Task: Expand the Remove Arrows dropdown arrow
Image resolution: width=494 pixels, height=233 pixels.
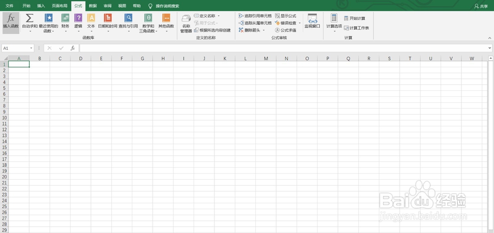Action: tap(264, 30)
